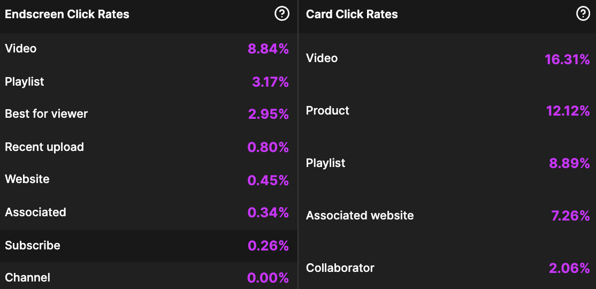
Task: Click the Best for viewer row
Action: 149,114
